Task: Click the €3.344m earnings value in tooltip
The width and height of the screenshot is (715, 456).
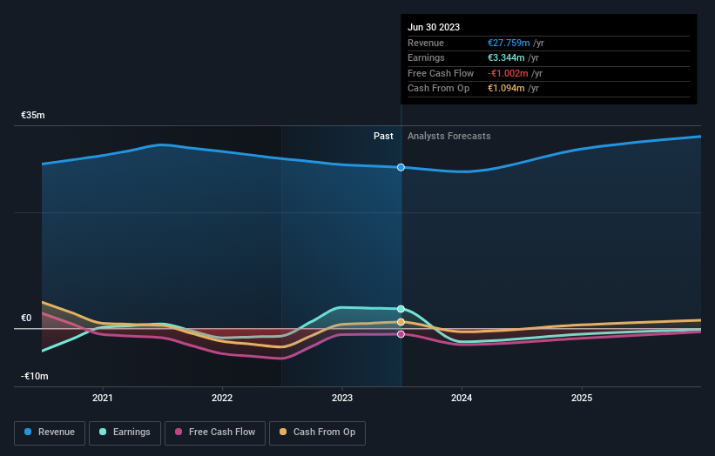Action: coord(506,57)
